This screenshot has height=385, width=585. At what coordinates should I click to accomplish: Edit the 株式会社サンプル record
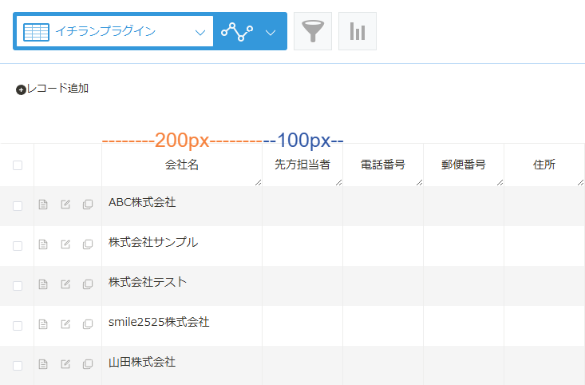(x=65, y=244)
